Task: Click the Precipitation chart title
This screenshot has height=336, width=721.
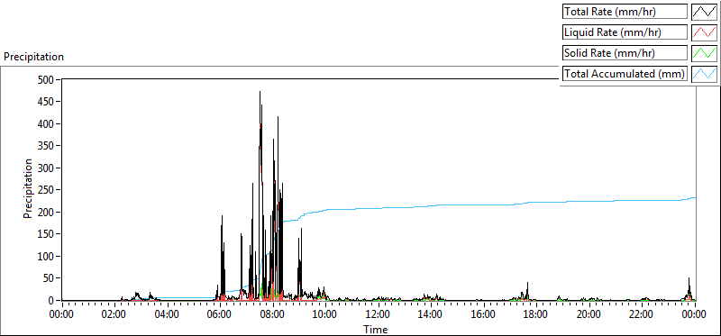Action: [33, 57]
